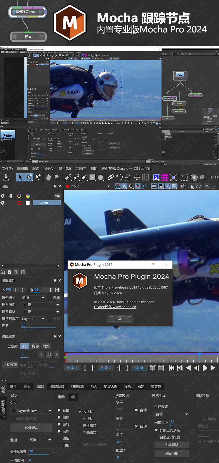
Task: Click the 清除网格 button
Action: pyautogui.click(x=171, y=453)
